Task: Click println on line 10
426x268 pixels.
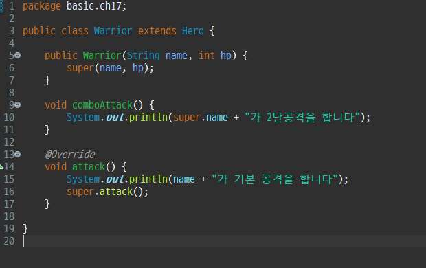Action: 148,118
